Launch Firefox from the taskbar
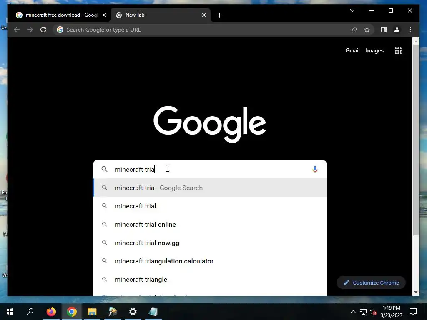The height and width of the screenshot is (320, 427). pos(51,312)
